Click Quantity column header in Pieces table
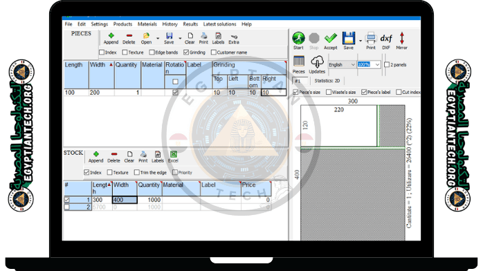This screenshot has width=483, height=271. [127, 75]
